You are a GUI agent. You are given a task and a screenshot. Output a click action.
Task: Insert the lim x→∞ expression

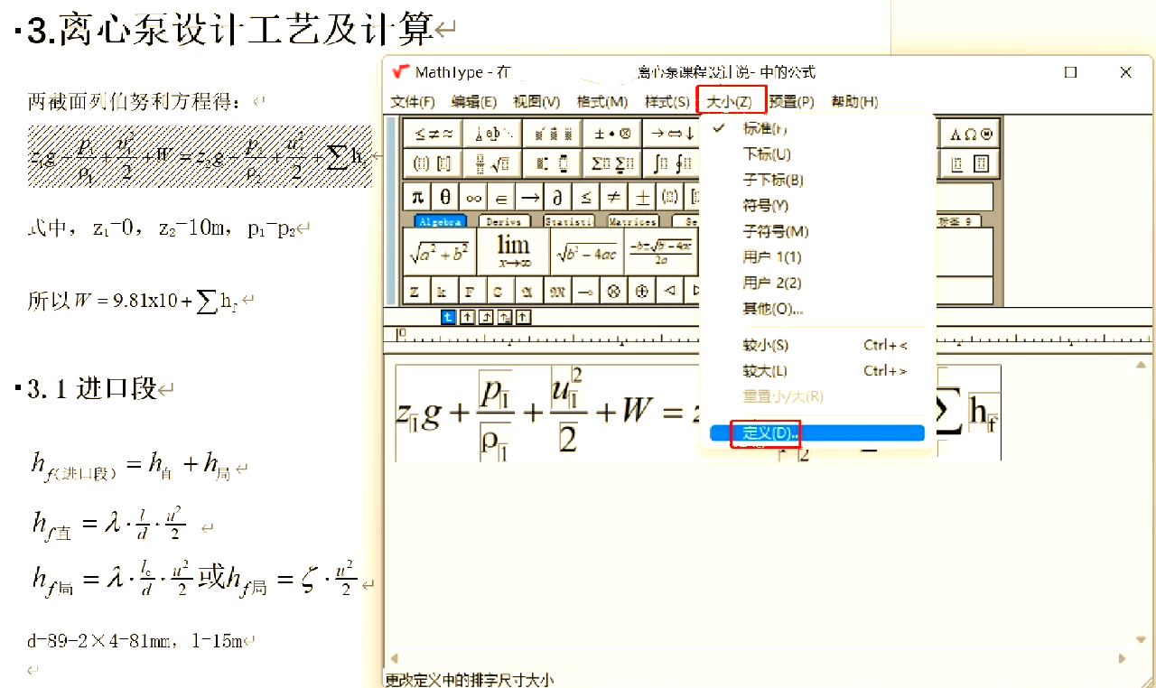click(x=513, y=253)
